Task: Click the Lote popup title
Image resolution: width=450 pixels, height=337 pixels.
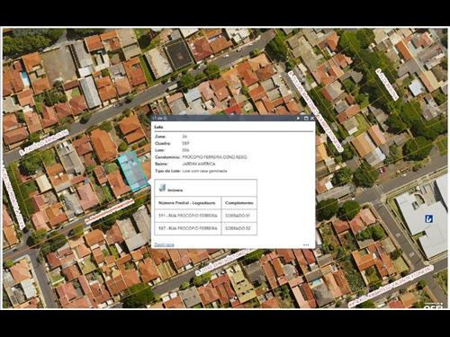Action: coord(158,127)
